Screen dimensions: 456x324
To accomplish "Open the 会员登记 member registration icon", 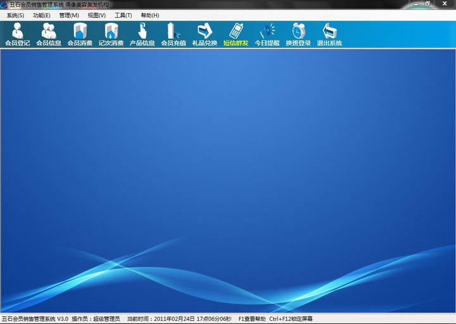I will point(18,34).
